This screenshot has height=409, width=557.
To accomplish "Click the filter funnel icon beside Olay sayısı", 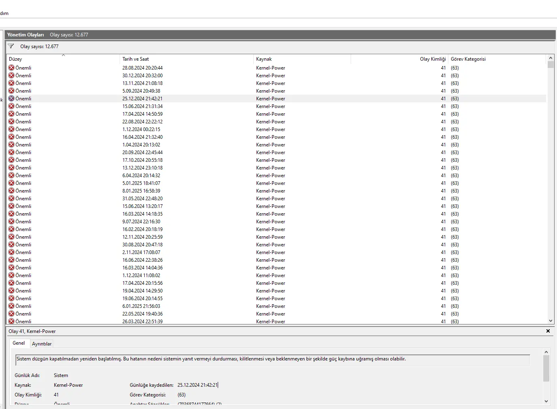I will coord(11,46).
